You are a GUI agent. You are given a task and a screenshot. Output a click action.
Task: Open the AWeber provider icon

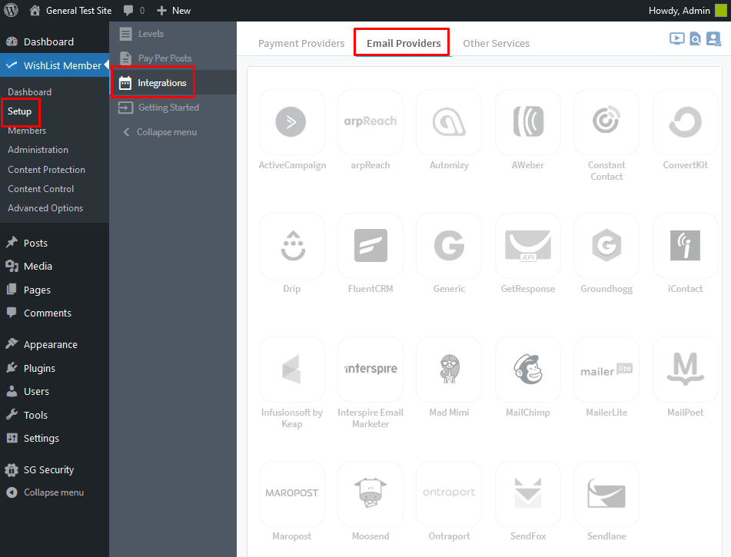tap(528, 122)
